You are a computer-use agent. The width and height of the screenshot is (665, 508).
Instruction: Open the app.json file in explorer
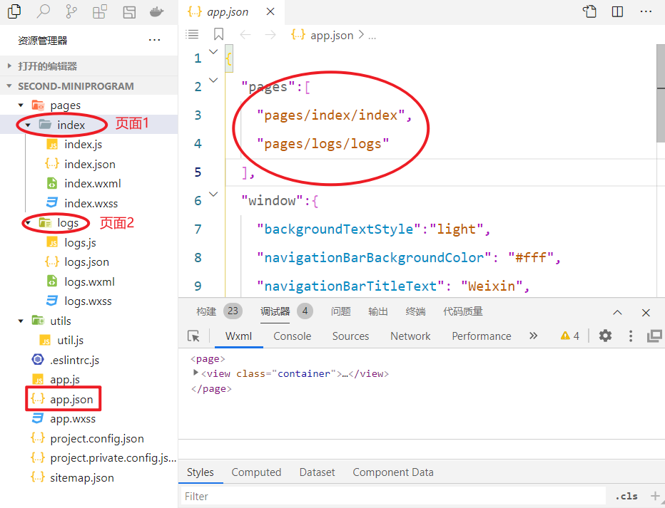pos(71,399)
